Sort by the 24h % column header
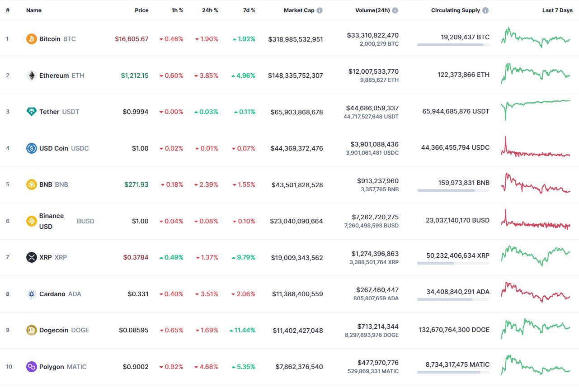This screenshot has width=579, height=388. pyautogui.click(x=210, y=10)
